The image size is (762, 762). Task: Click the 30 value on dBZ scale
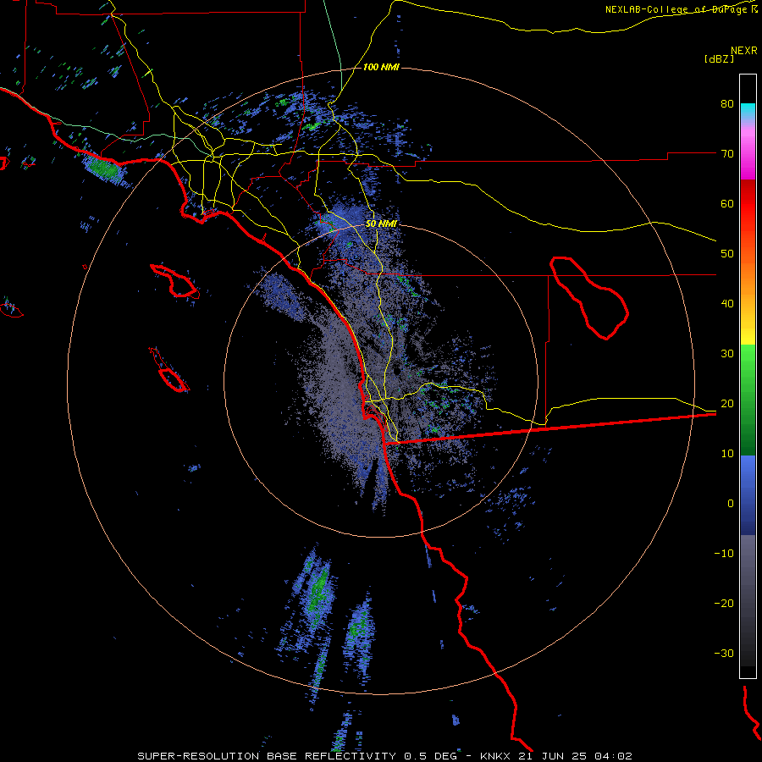coord(727,353)
